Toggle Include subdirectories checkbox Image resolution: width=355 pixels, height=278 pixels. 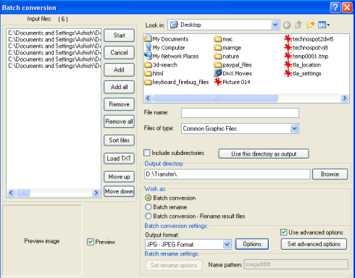146,153
